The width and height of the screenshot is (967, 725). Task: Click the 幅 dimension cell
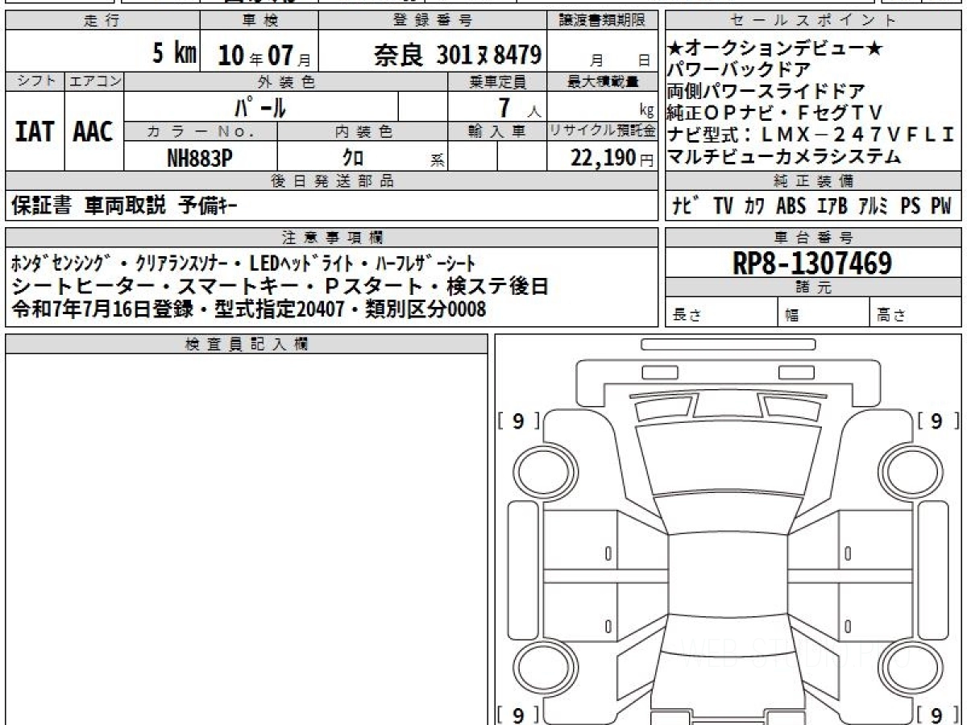pyautogui.click(x=824, y=313)
